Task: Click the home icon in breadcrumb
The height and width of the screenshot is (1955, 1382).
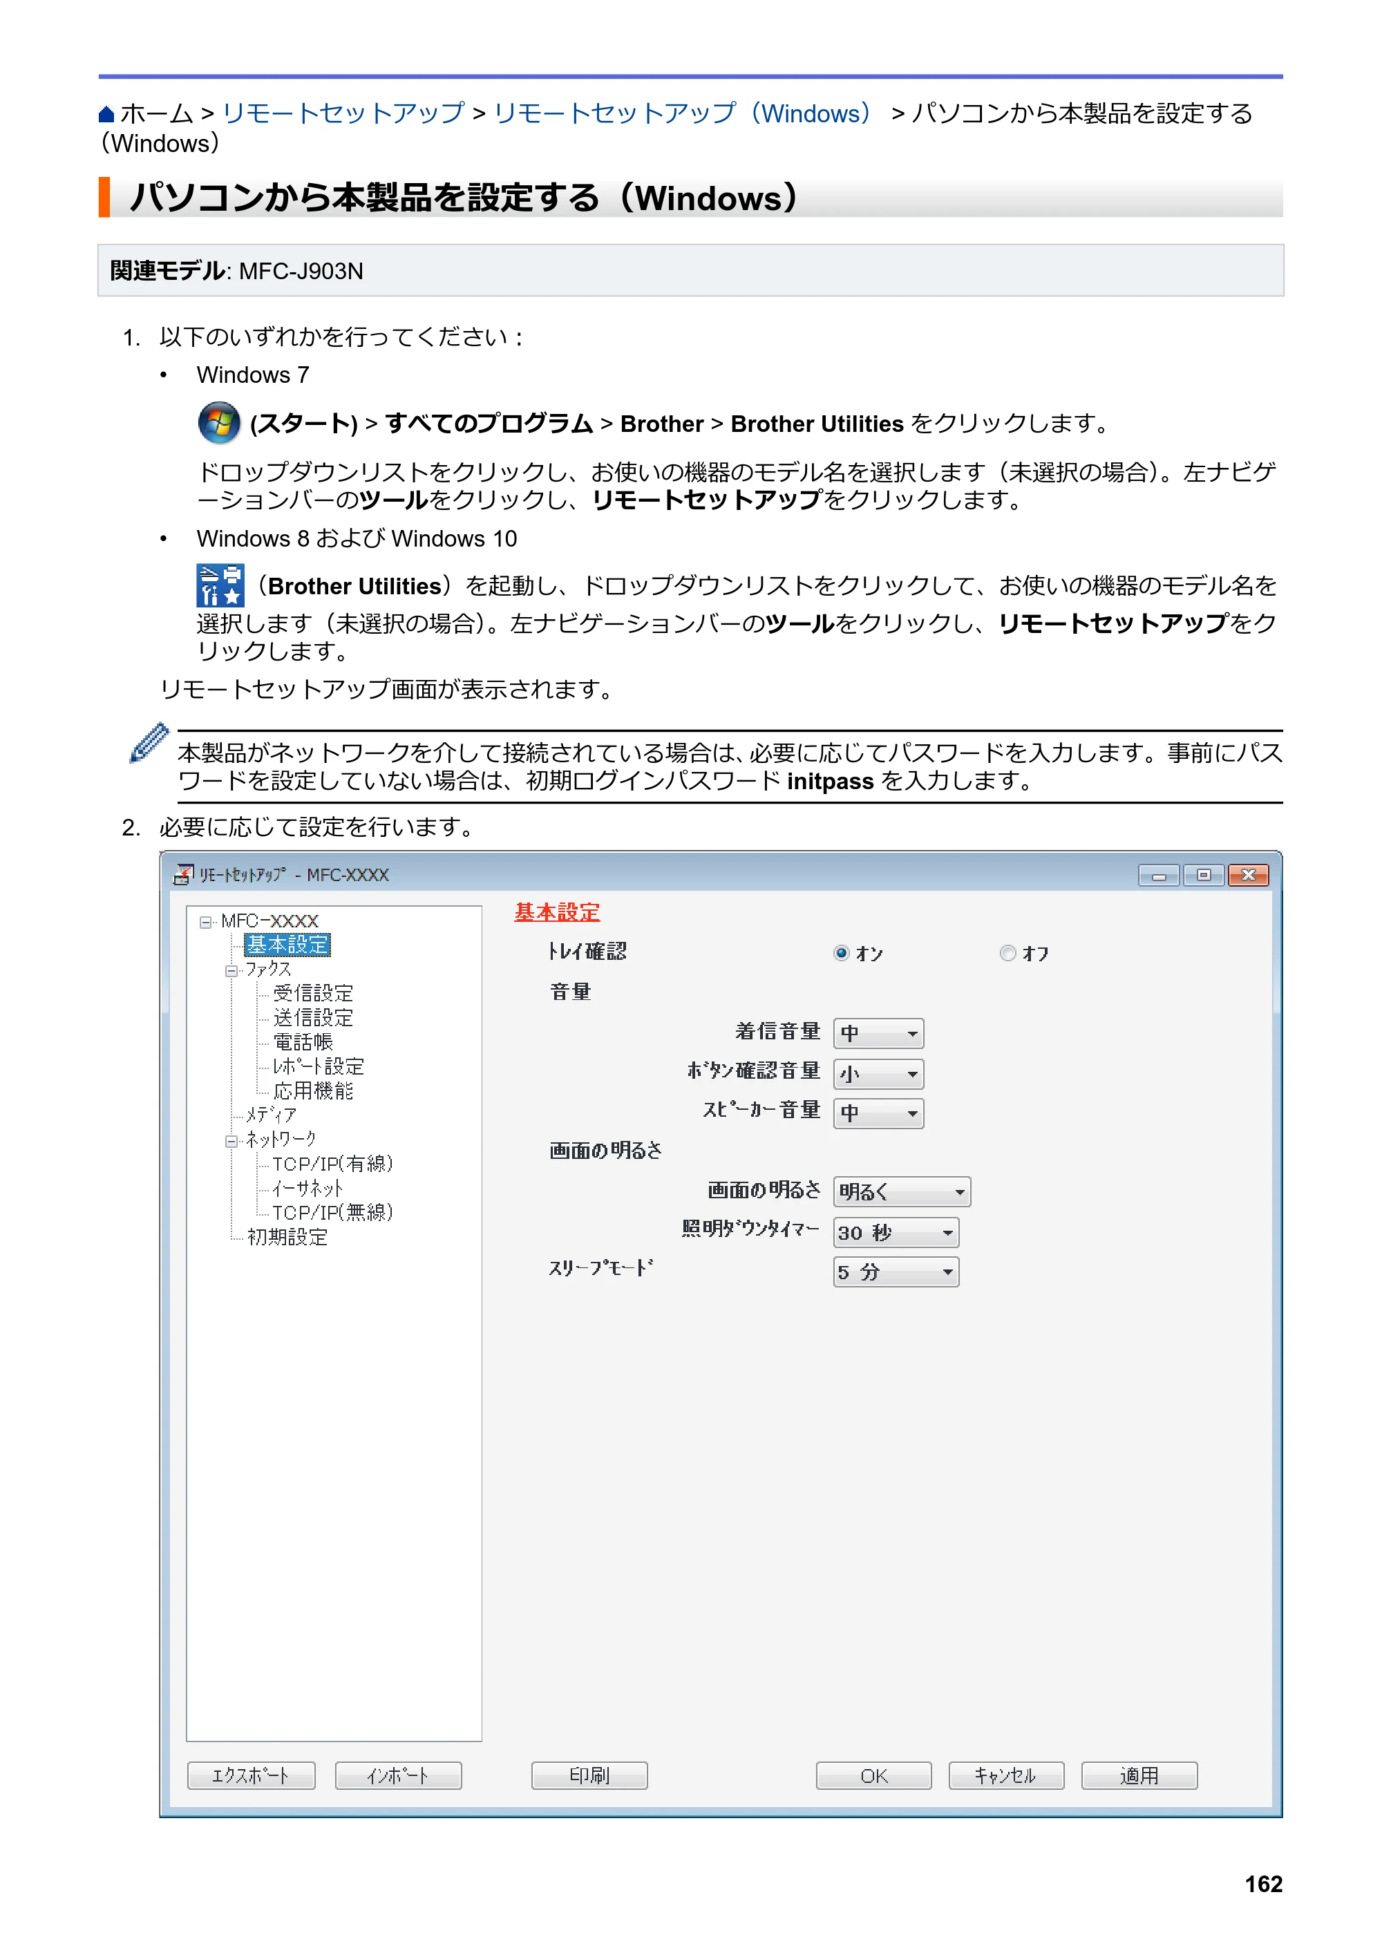Action: (x=106, y=114)
